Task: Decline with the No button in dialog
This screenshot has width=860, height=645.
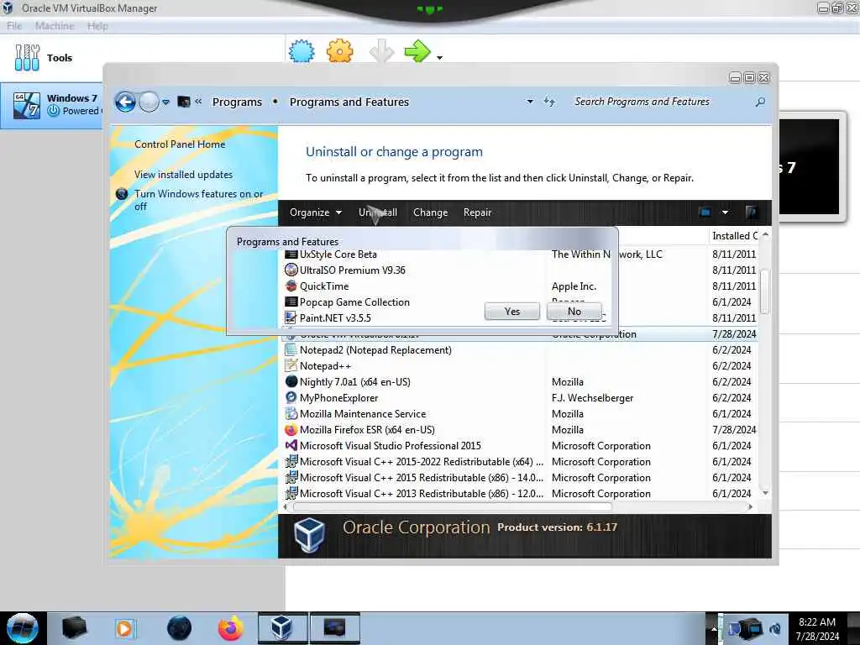Action: point(574,312)
